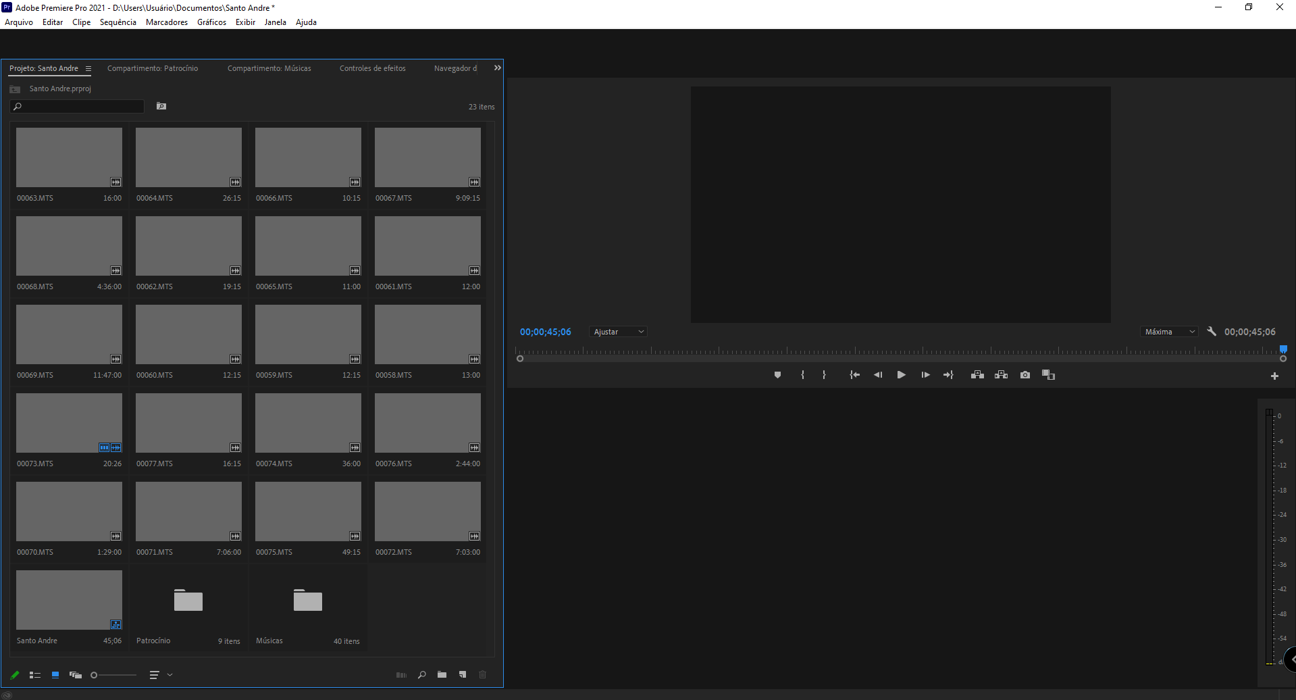This screenshot has width=1296, height=700.
Task: Switch to Compartimento: Músicas tab
Action: (269, 68)
